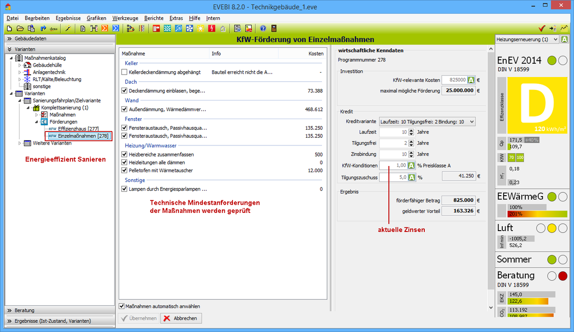This screenshot has height=332, width=574.
Task: Click the Abbrechen button
Action: [181, 318]
